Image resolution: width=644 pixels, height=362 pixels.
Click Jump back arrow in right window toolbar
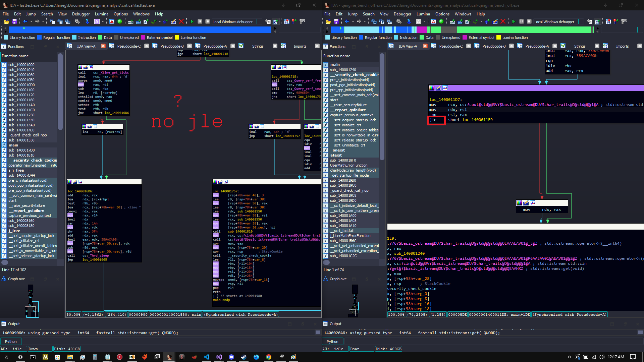(347, 21)
